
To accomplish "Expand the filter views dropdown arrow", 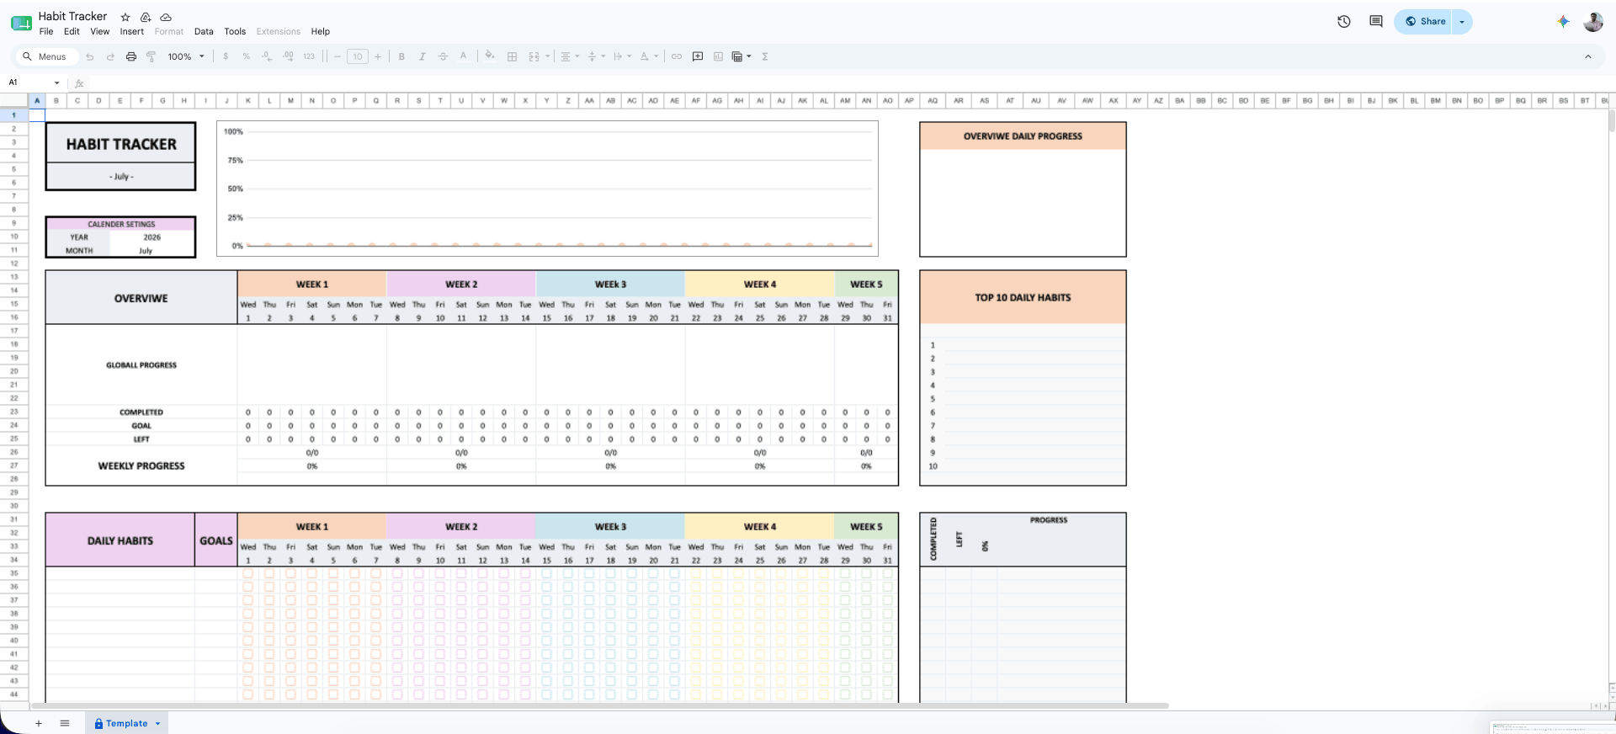I will pyautogui.click(x=748, y=56).
